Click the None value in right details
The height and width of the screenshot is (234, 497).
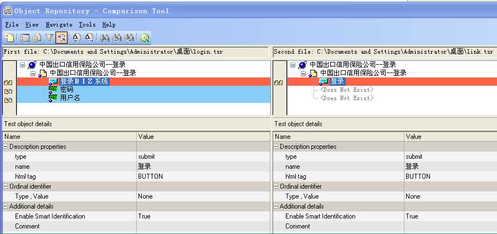pyautogui.click(x=413, y=196)
